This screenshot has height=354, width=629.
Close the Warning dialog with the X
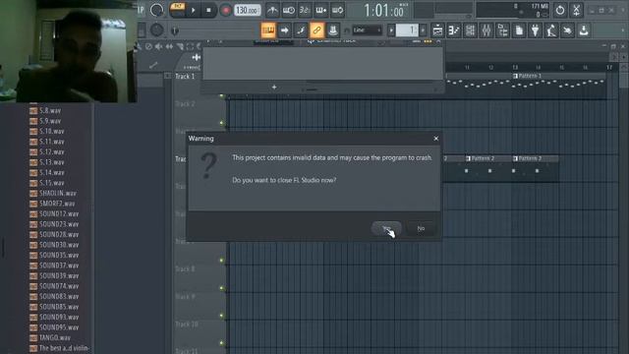pos(436,139)
